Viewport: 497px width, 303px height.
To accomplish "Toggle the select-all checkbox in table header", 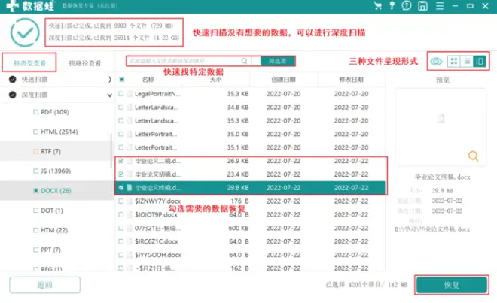I will click(122, 80).
